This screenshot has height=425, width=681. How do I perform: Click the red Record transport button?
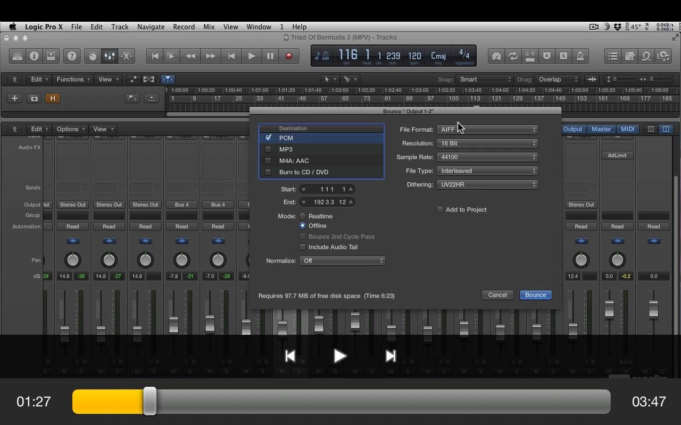(289, 56)
